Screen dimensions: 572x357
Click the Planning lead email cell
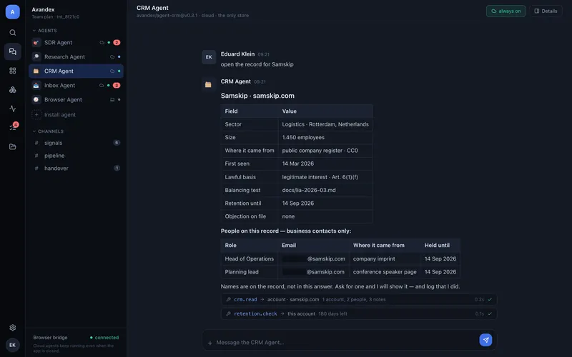click(313, 272)
